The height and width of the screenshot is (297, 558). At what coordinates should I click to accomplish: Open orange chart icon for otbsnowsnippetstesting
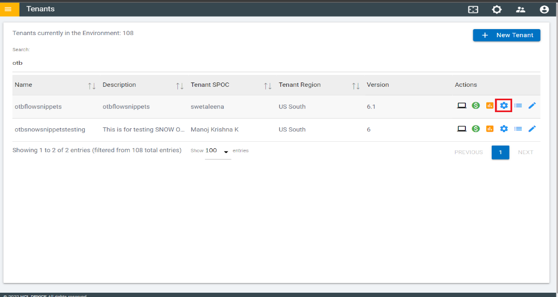490,129
